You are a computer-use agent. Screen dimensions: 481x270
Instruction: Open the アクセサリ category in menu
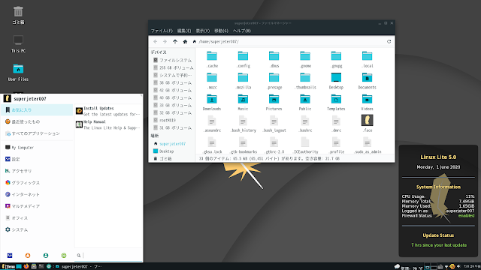[37, 171]
